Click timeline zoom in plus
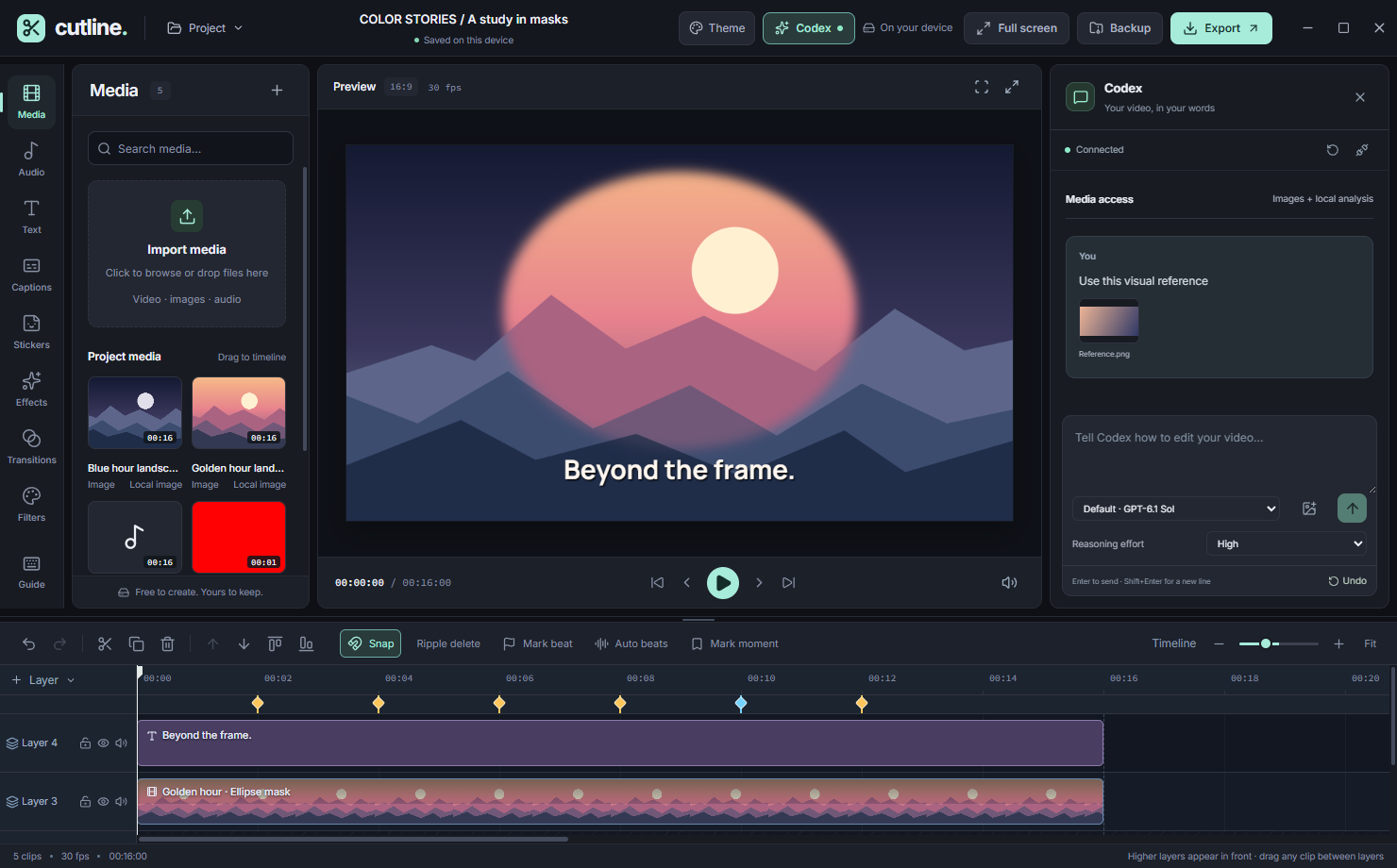Image resolution: width=1397 pixels, height=868 pixels. click(x=1338, y=643)
